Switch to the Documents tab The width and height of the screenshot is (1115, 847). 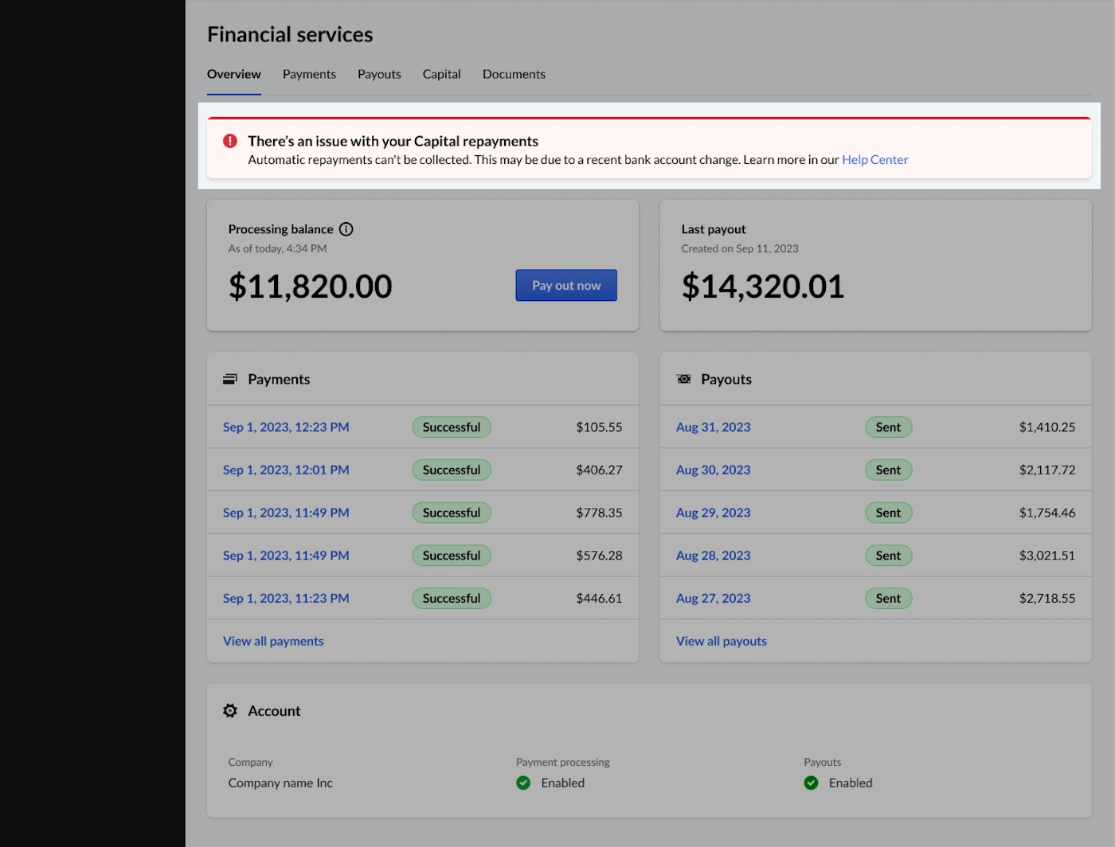[514, 74]
